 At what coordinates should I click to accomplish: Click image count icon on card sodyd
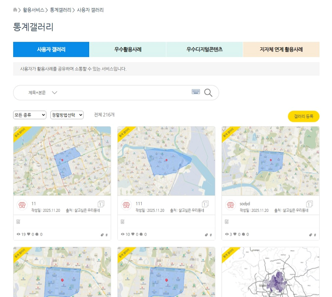[309, 204]
